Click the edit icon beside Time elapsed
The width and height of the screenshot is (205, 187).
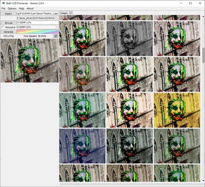(56, 36)
